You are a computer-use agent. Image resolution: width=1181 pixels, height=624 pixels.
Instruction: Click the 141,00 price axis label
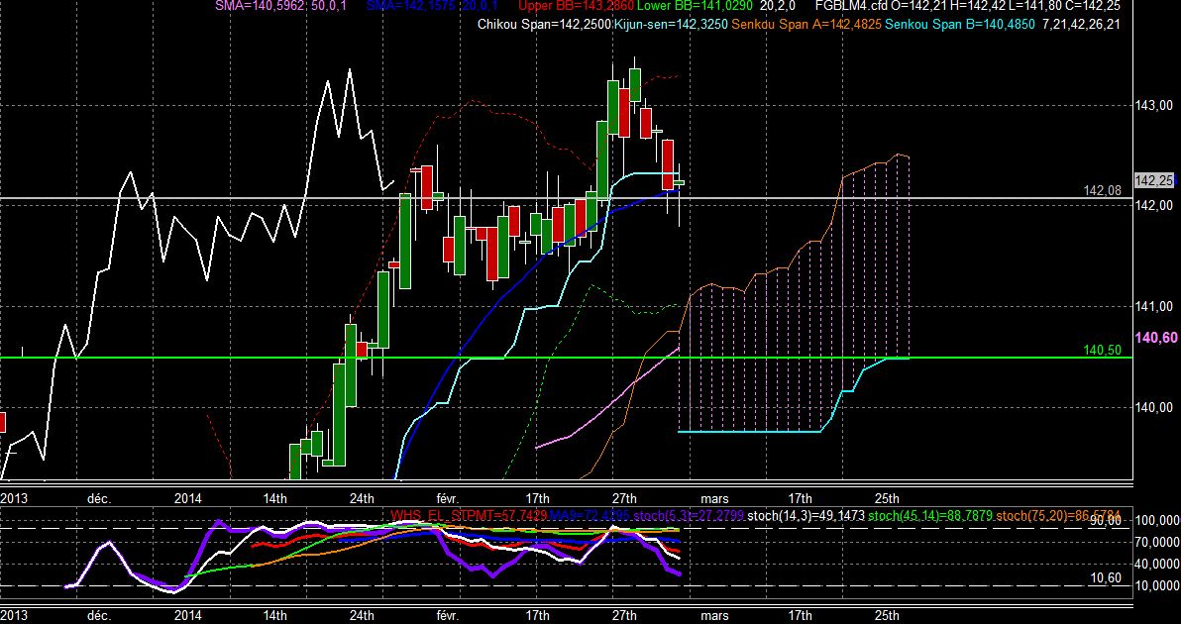[x=1154, y=306]
